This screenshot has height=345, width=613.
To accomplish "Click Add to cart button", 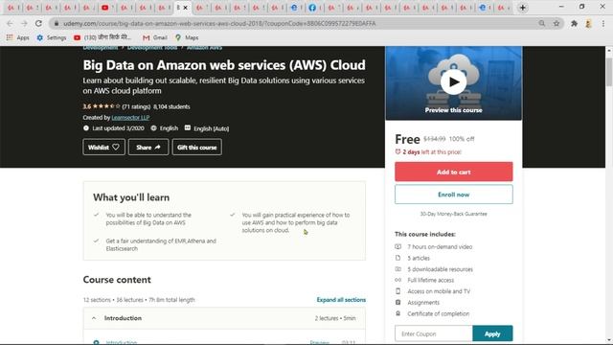I will tap(453, 172).
